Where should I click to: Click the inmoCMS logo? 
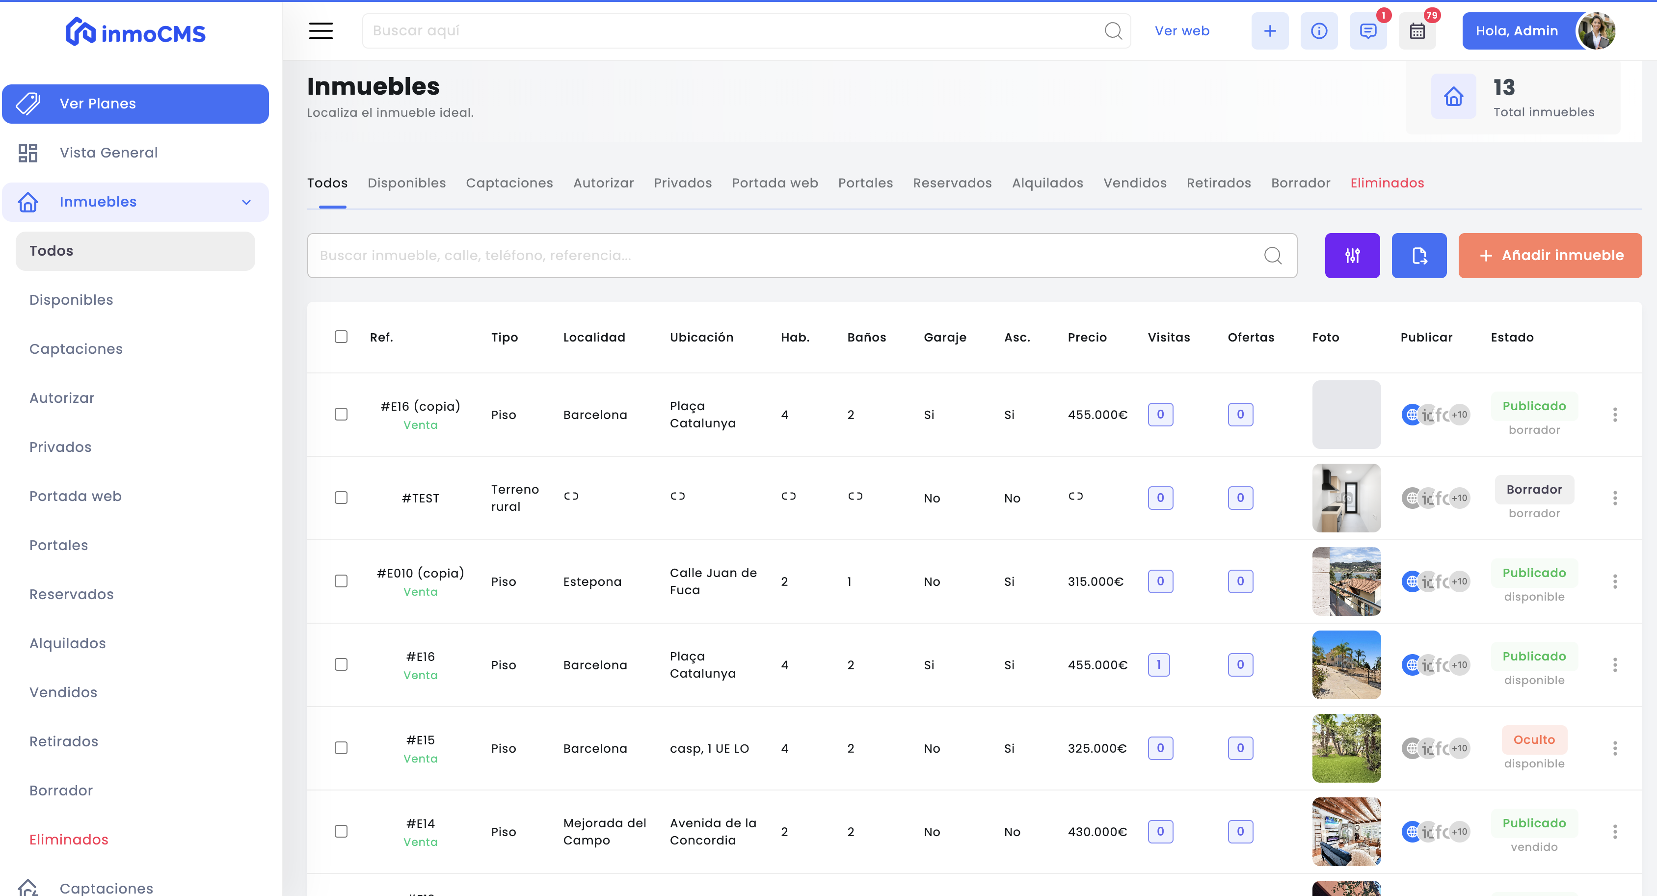point(135,31)
